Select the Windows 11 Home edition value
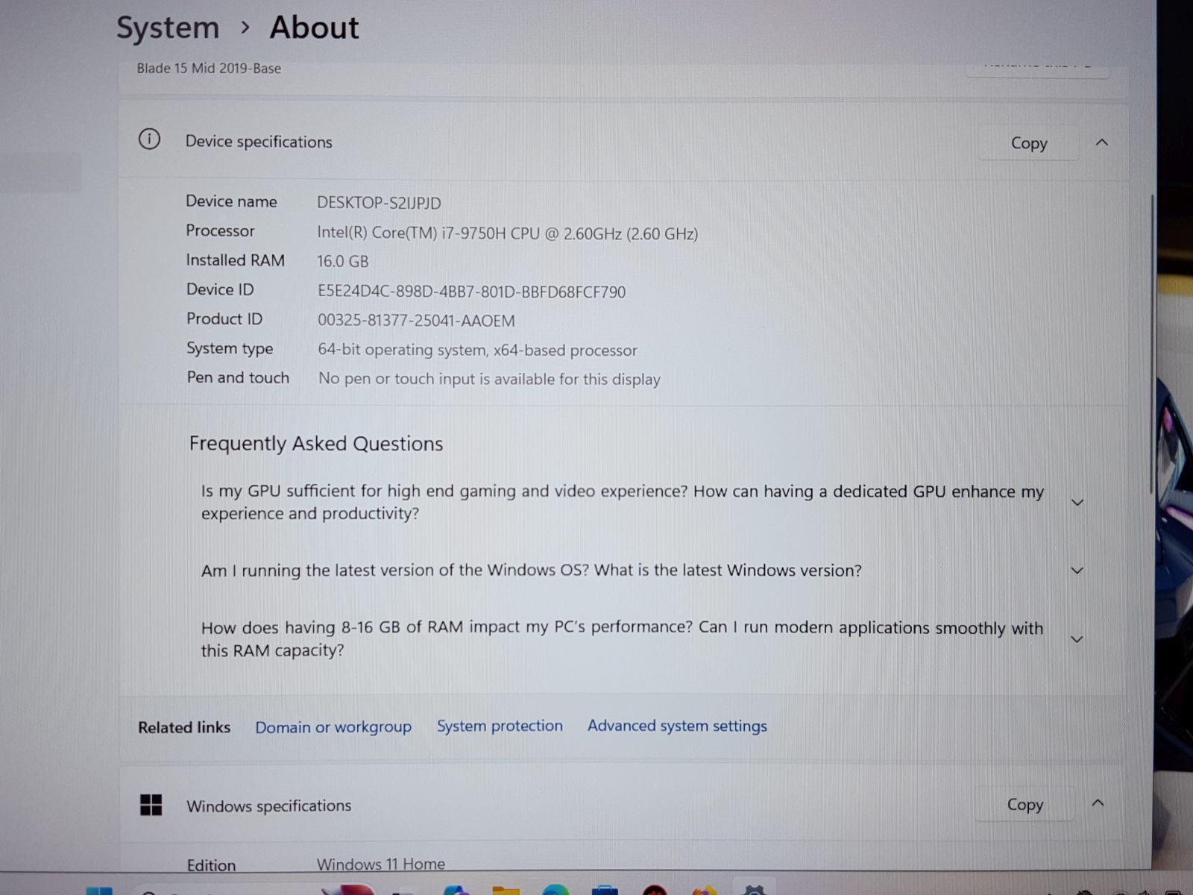The height and width of the screenshot is (895, 1193). 381,864
